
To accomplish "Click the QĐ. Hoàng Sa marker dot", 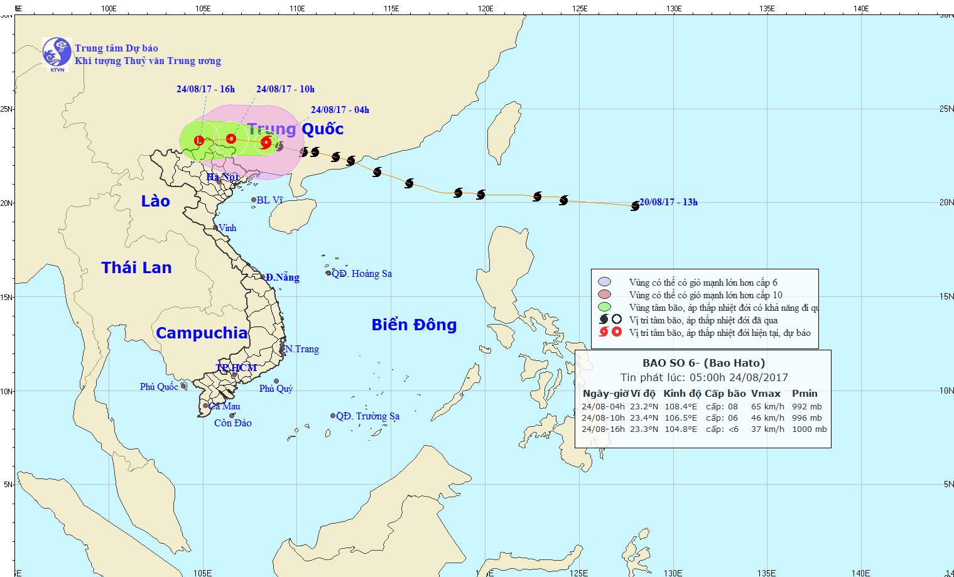I will point(328,273).
